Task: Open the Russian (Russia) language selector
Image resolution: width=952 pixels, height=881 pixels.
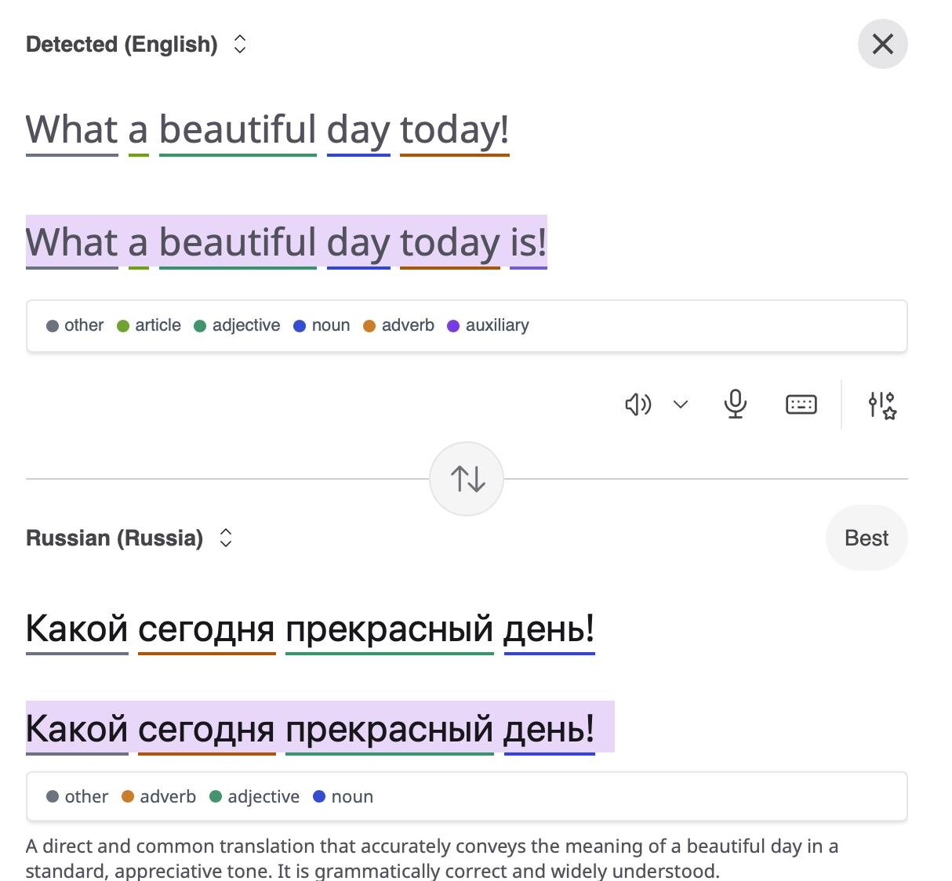Action: click(130, 538)
